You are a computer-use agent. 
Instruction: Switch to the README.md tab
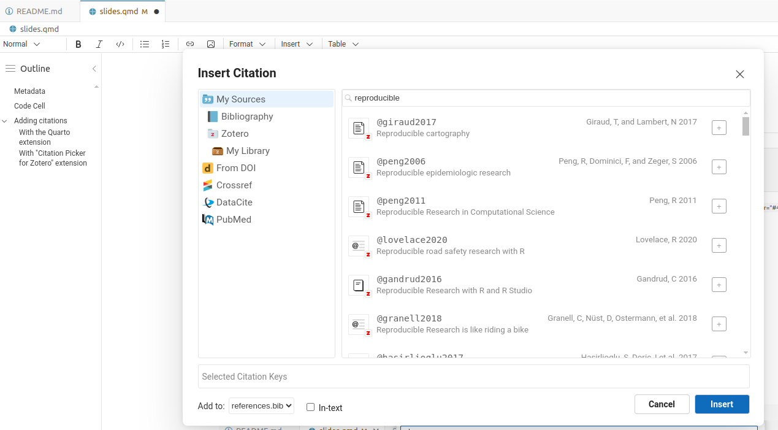point(39,11)
